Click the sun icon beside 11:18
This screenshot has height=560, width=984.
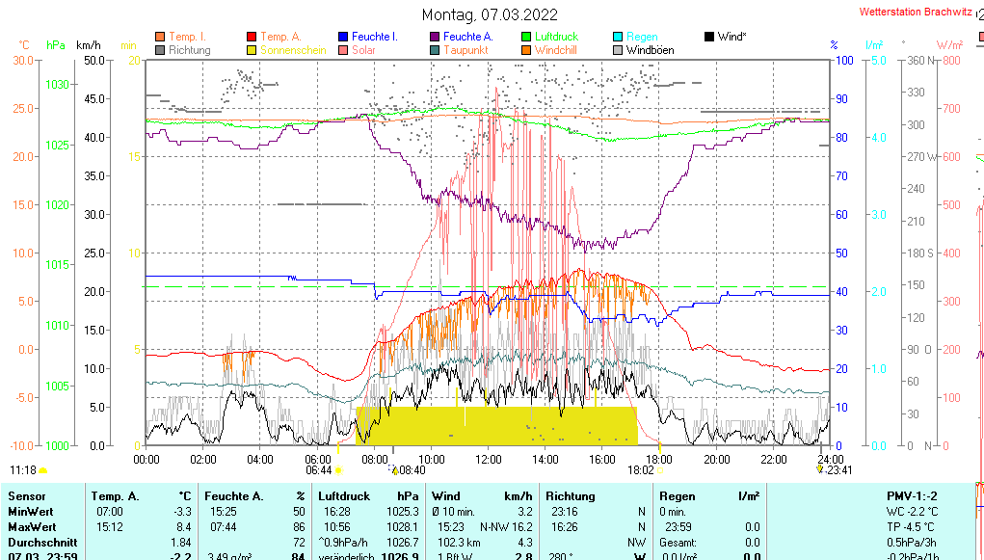pos(43,470)
